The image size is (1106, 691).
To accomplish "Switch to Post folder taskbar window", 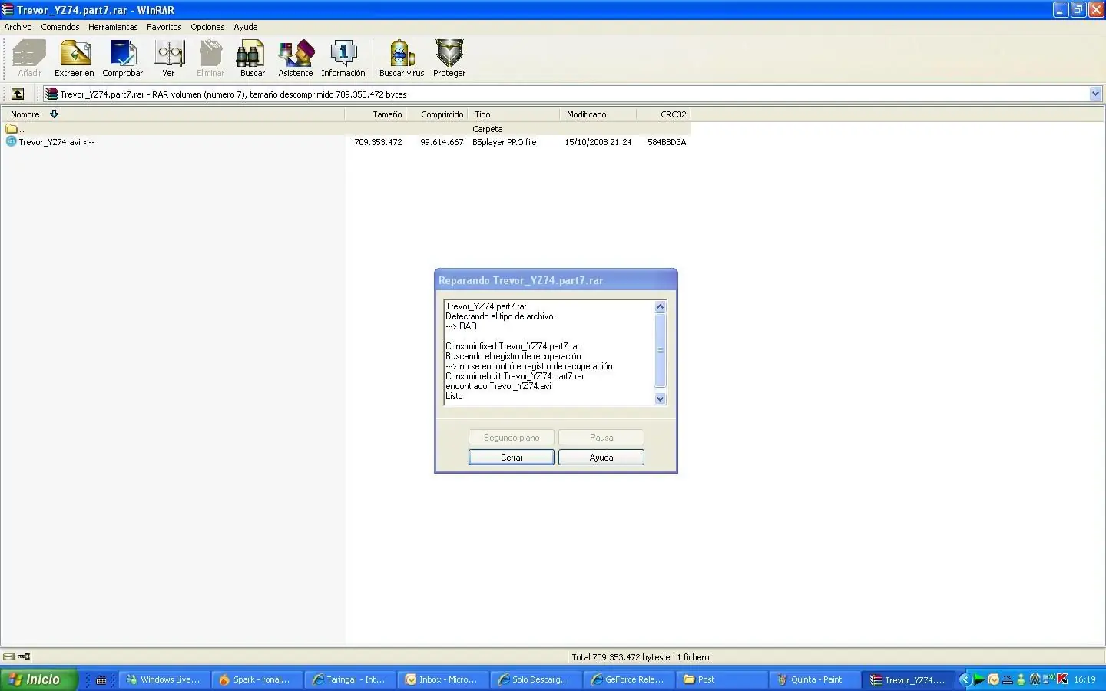I will coord(721,679).
